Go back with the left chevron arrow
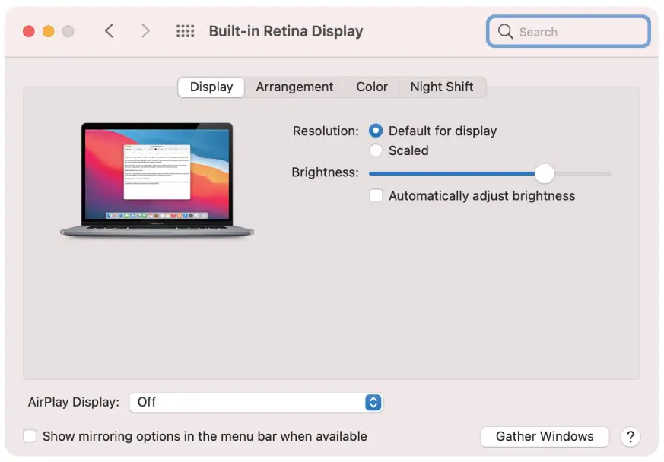The image size is (664, 462). coord(110,31)
